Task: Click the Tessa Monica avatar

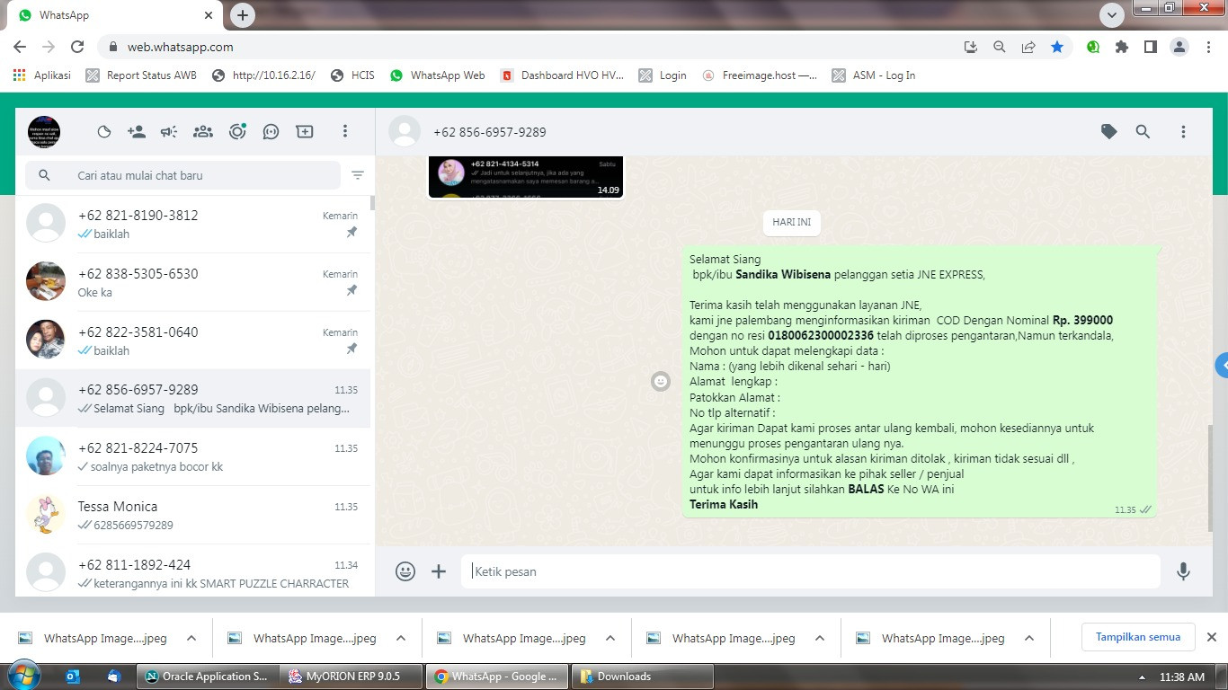Action: (46, 515)
